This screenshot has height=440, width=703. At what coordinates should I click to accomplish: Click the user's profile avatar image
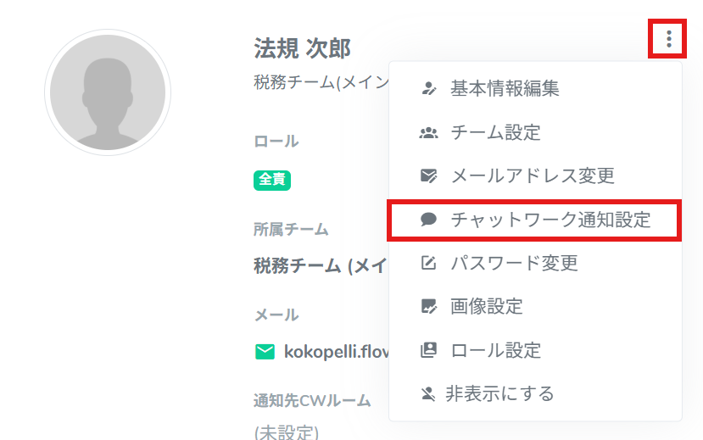108,92
